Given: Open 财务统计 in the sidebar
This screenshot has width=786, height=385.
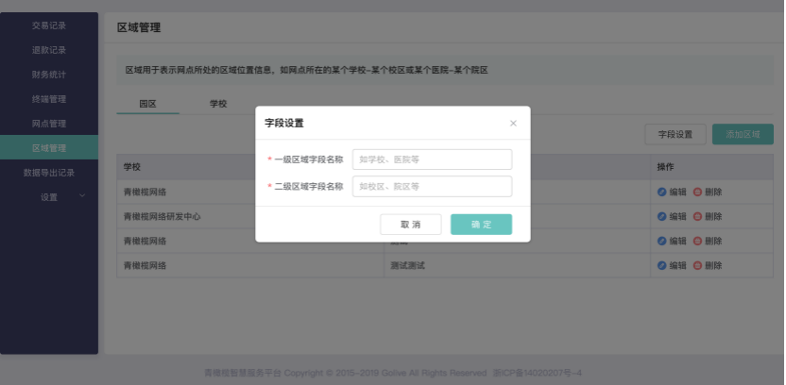Looking at the screenshot, I should tap(49, 75).
